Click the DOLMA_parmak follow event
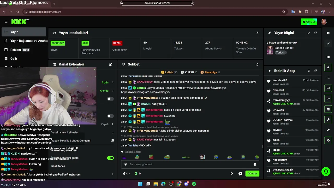334x188 pixels. (x=293, y=122)
